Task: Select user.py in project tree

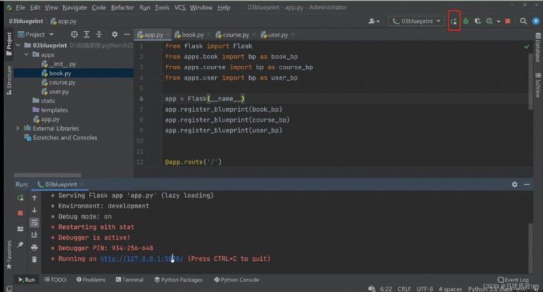Action: [x=55, y=92]
